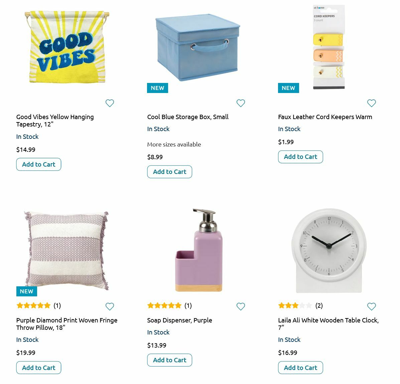Favorite the Purple Diamond Print Throw Pillow

pos(110,306)
